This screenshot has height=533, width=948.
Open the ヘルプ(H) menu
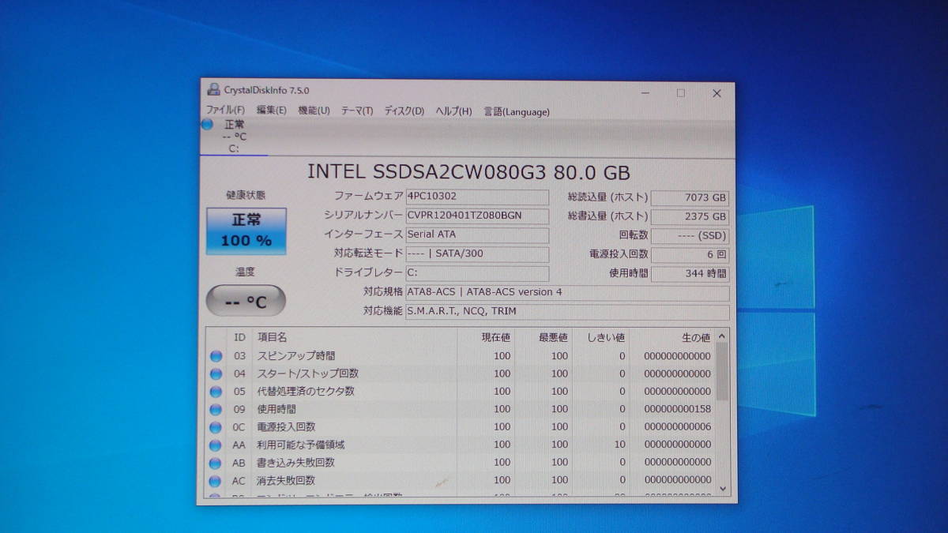(455, 111)
